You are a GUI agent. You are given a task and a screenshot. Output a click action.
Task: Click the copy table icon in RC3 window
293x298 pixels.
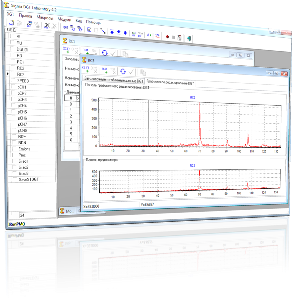[x=143, y=72]
